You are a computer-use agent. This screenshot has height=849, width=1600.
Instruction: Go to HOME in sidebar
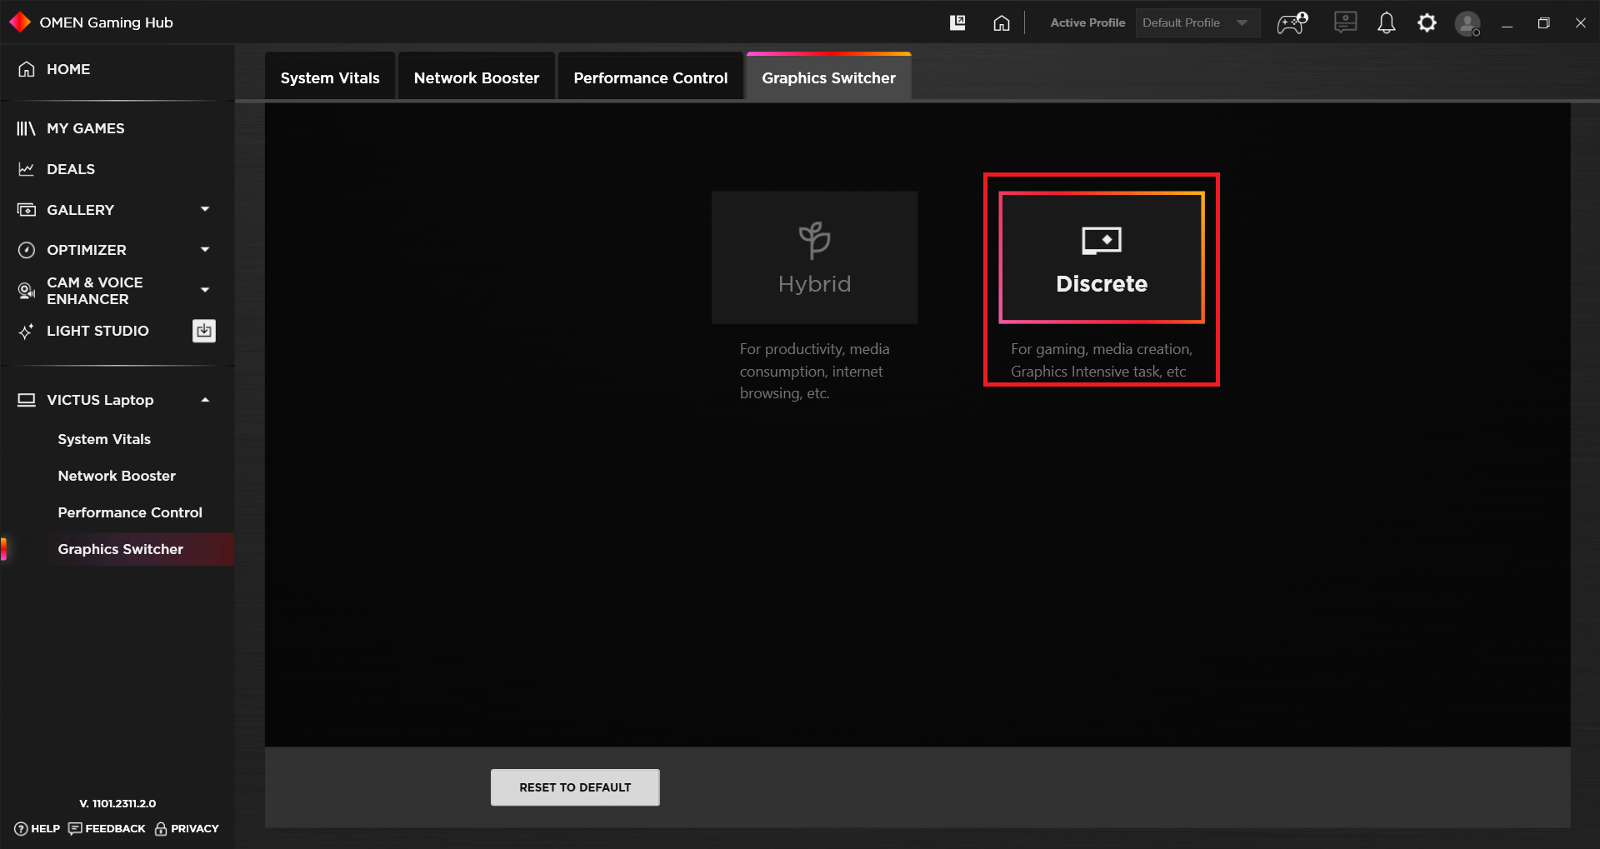(68, 69)
